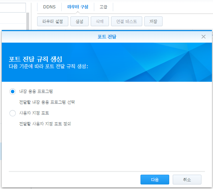Click the 연결 테스트 button
The width and height of the screenshot is (213, 189).
tap(126, 21)
